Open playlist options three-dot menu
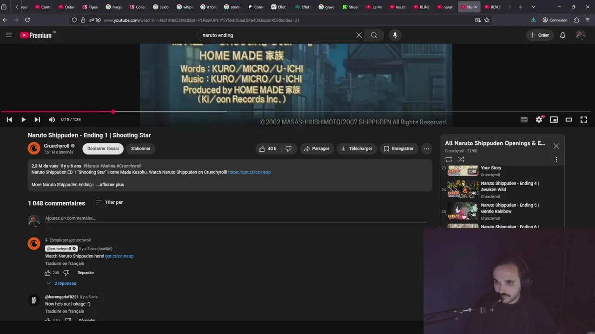595x334 pixels. tap(556, 160)
